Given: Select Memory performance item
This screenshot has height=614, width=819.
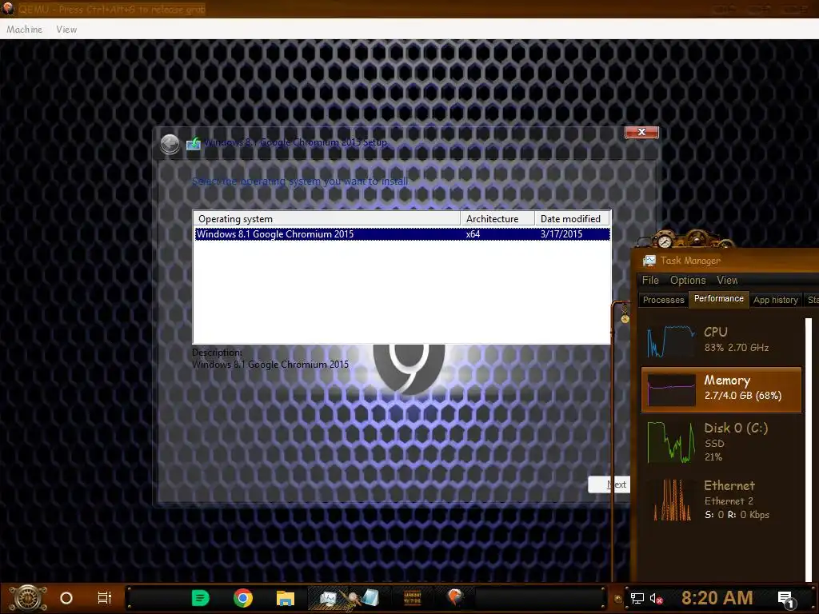Looking at the screenshot, I should coord(721,389).
